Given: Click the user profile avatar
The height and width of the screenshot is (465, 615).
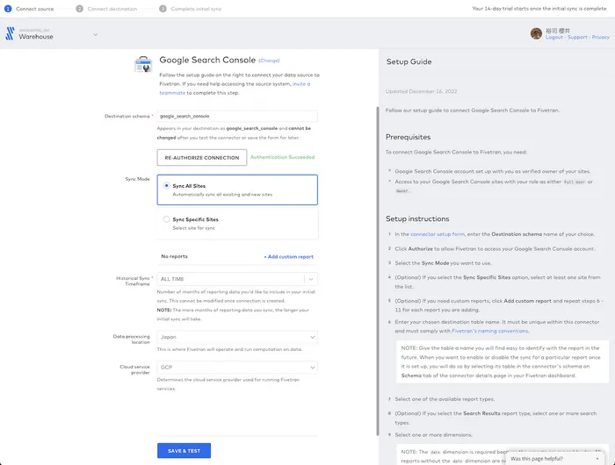Looking at the screenshot, I should [x=537, y=33].
